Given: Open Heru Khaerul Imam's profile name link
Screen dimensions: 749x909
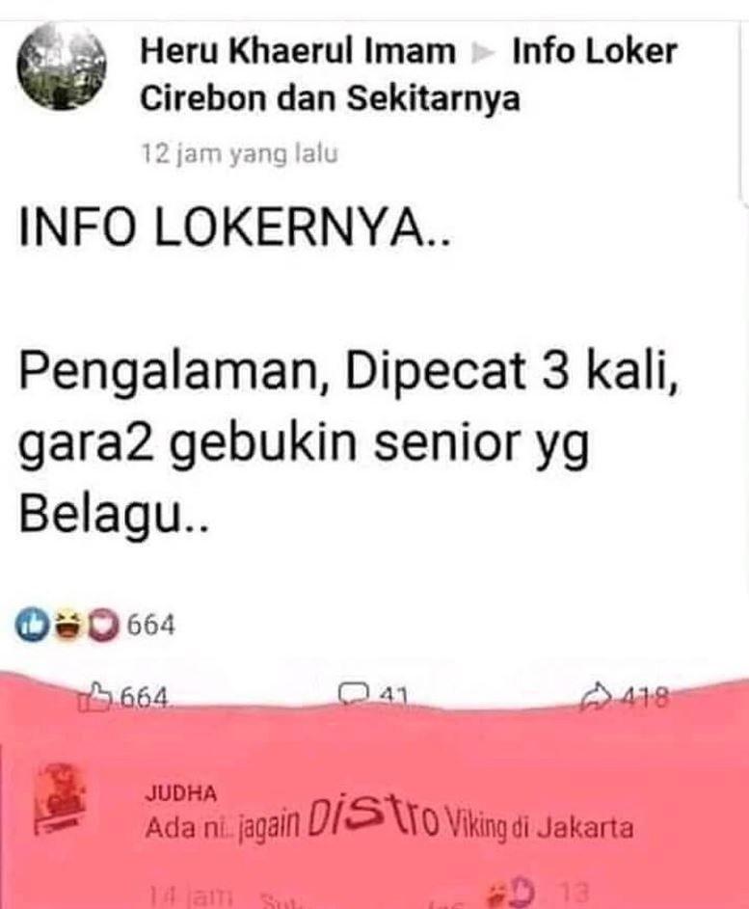Looking at the screenshot, I should pyautogui.click(x=298, y=51).
